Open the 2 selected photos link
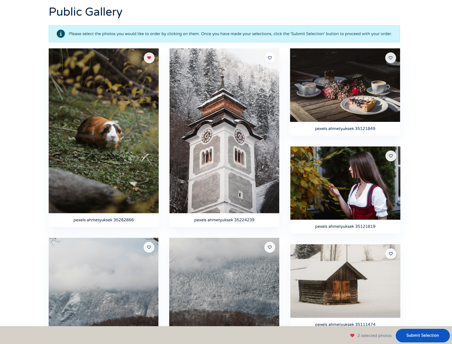Image resolution: width=452 pixels, height=344 pixels. point(374,335)
